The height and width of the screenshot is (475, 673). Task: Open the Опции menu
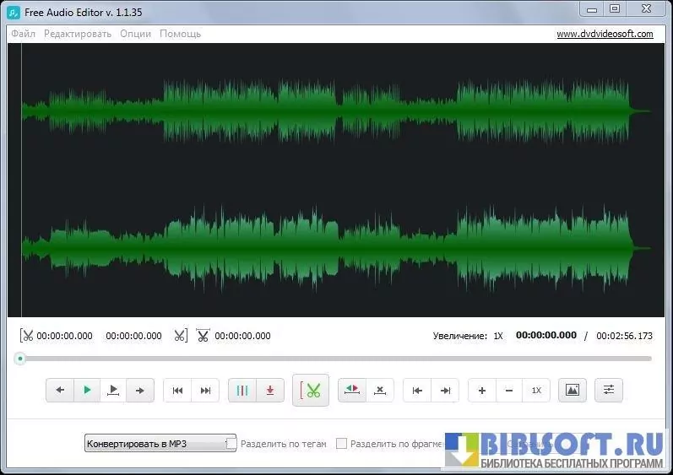pos(135,34)
